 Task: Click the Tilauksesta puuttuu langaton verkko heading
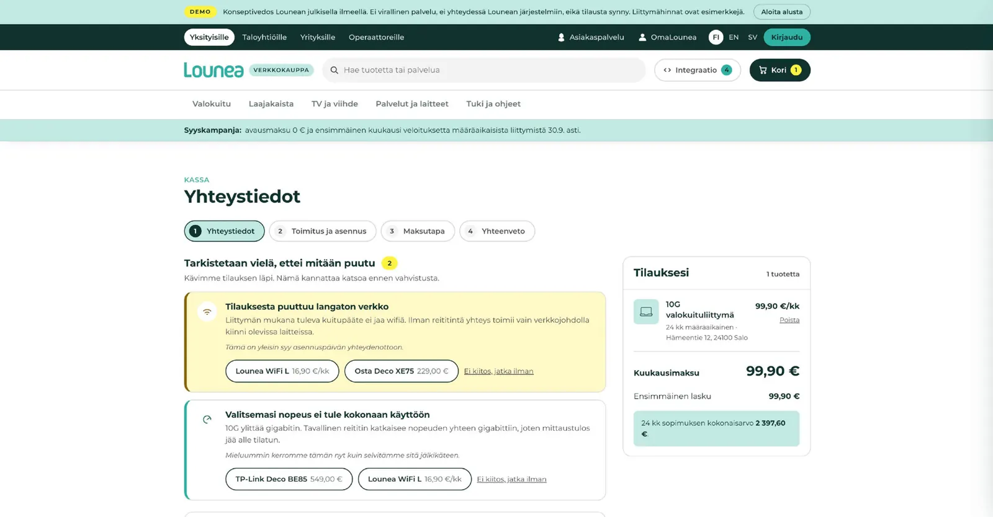[x=307, y=307]
